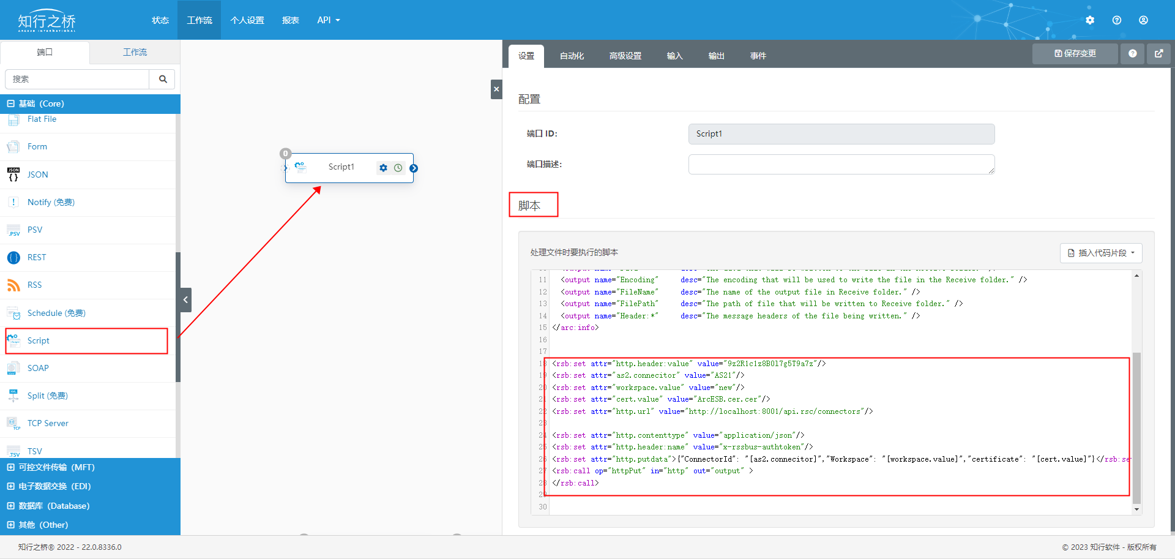
Task: Open 插入代码片段 dropdown
Action: (1101, 253)
